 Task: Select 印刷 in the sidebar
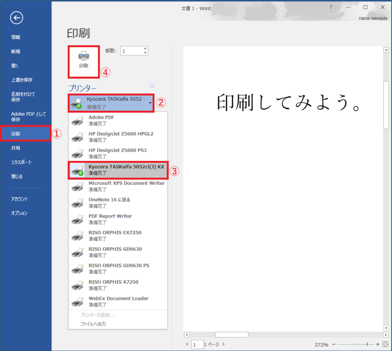26,134
